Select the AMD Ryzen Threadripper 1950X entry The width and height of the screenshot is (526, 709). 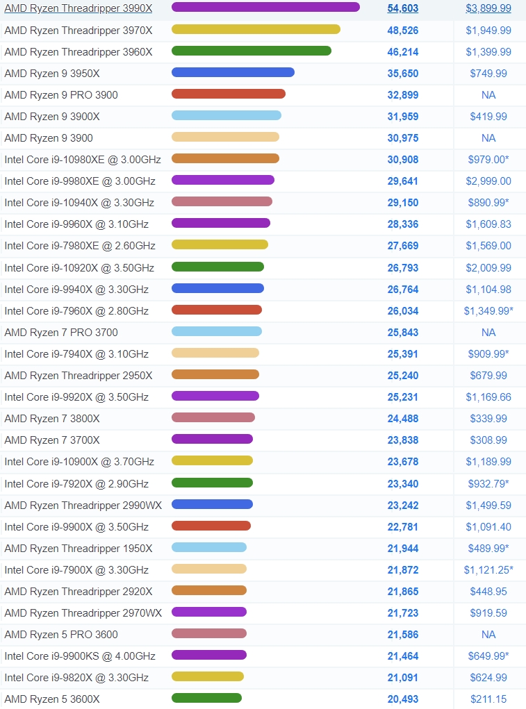(79, 549)
